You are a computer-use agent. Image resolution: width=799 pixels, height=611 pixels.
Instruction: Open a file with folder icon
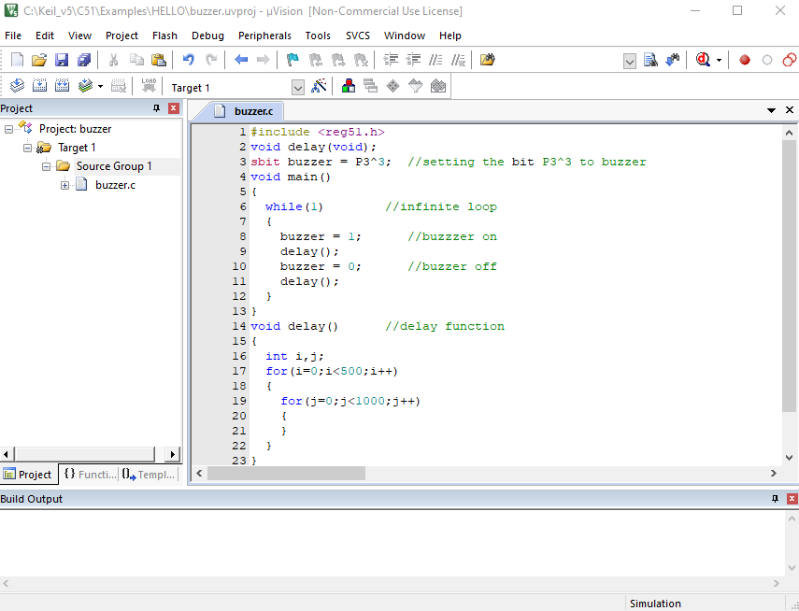click(x=39, y=60)
